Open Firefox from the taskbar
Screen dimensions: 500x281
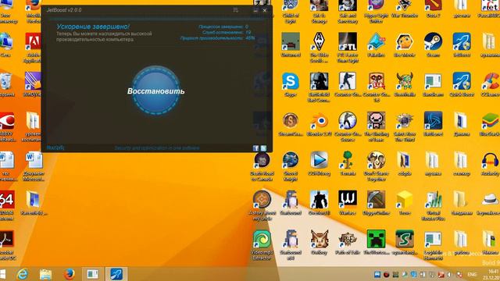69,274
